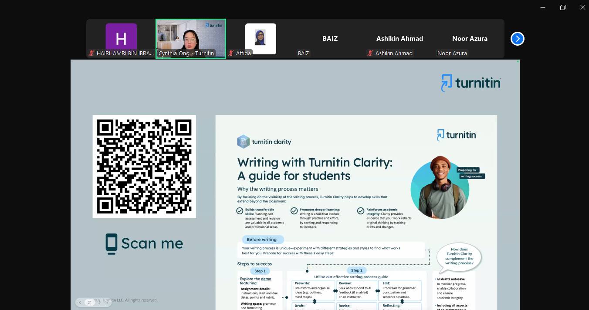Click the 'Review:' box in process guide
The image size is (589, 310).
click(357, 290)
